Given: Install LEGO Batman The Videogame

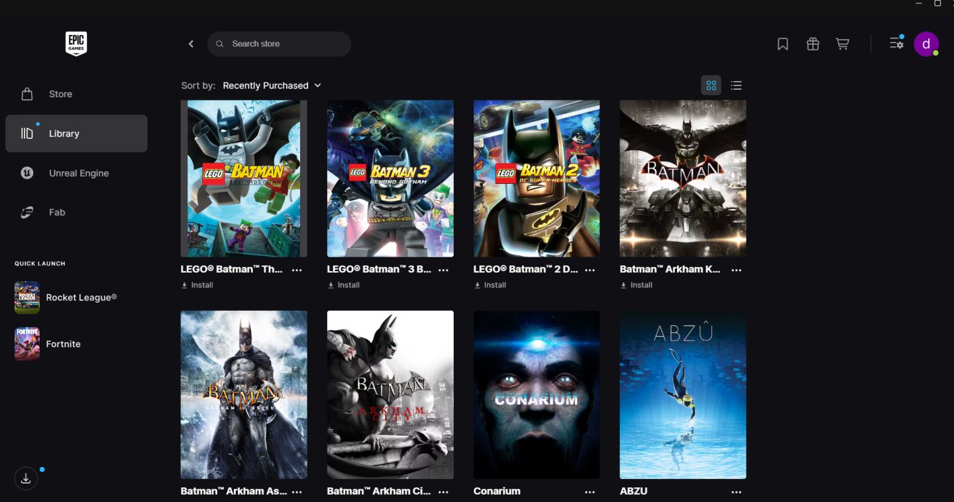Looking at the screenshot, I should (197, 285).
